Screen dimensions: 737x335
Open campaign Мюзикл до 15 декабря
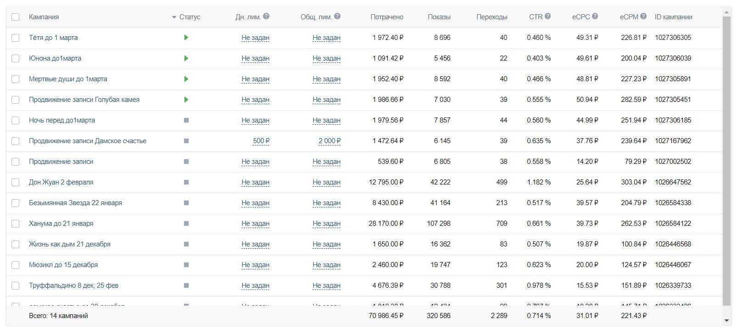click(x=63, y=265)
